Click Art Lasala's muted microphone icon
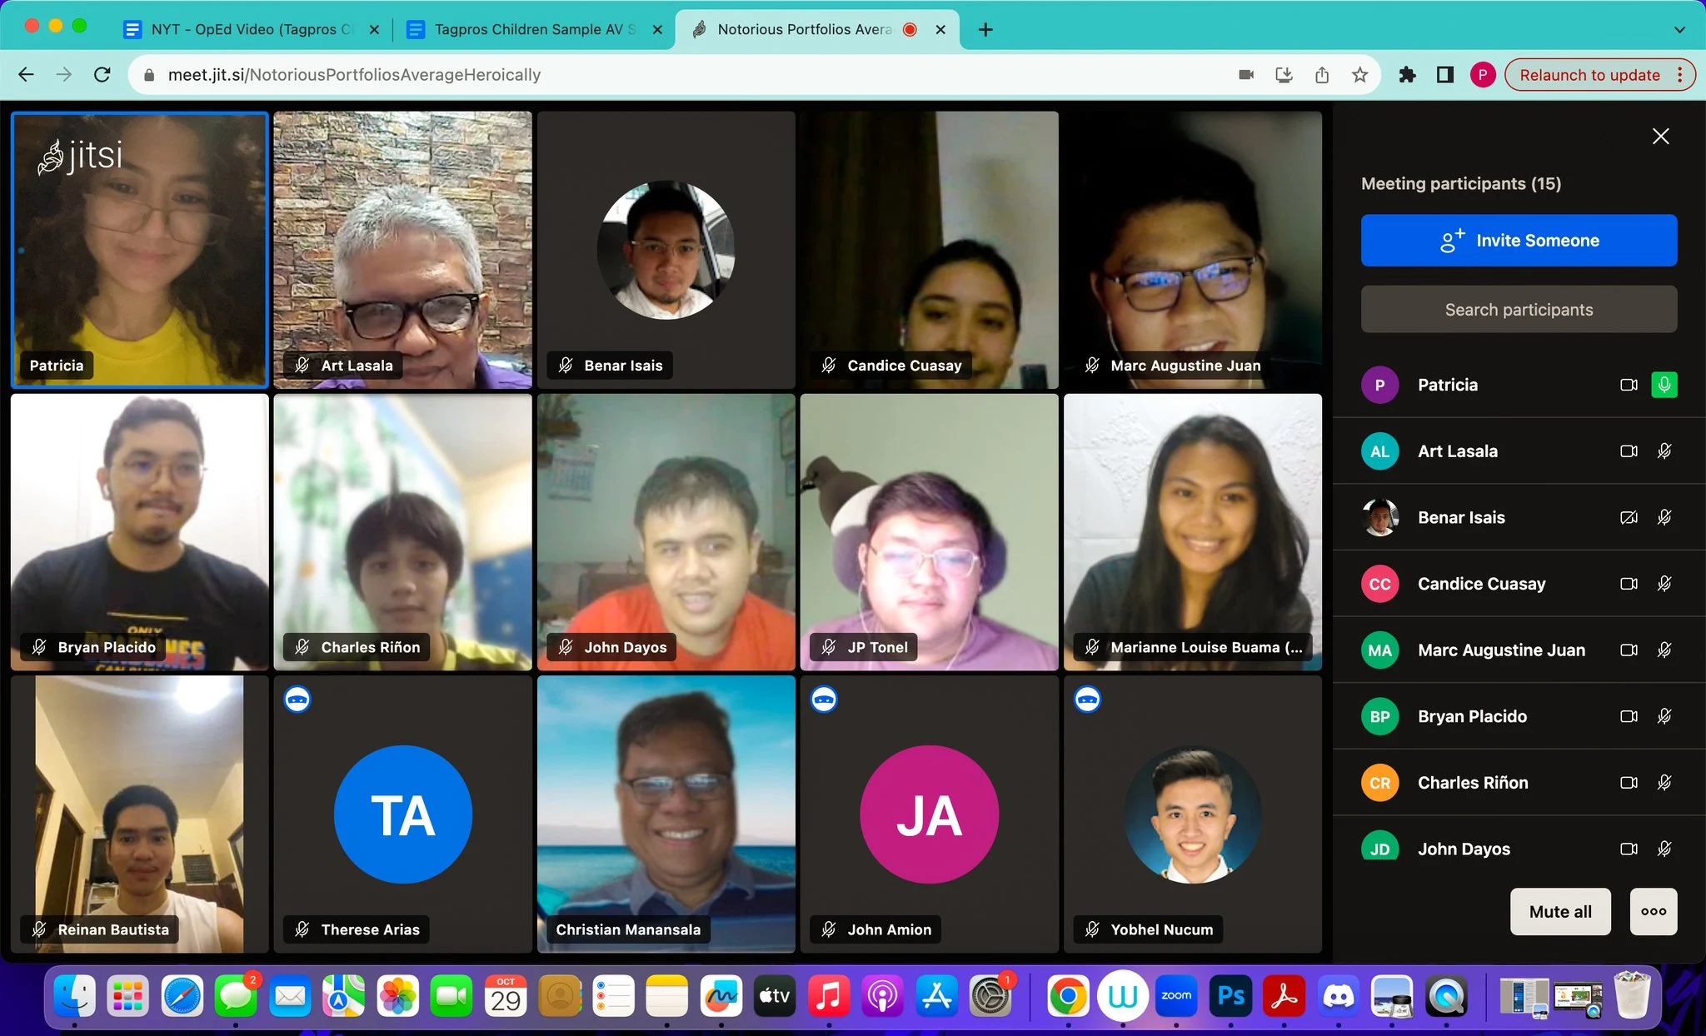 coord(1664,451)
